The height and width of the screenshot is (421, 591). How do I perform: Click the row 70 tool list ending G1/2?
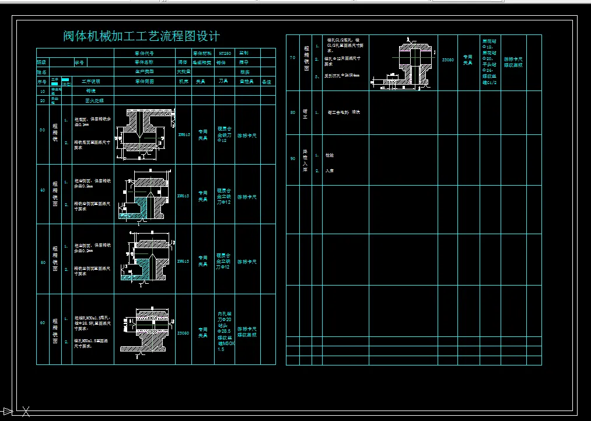pyautogui.click(x=490, y=61)
